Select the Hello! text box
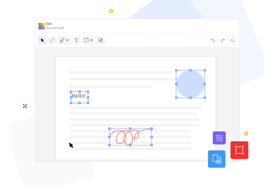264x185 pixels. (x=79, y=97)
